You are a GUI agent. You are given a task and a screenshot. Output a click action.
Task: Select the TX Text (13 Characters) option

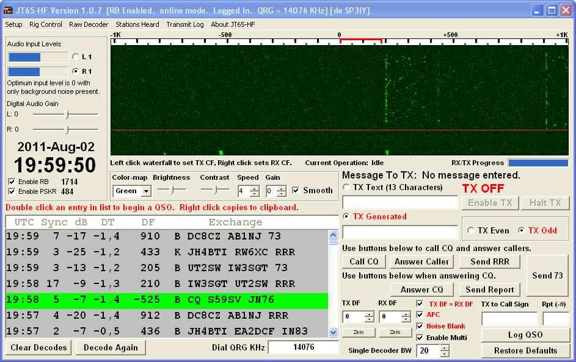point(346,187)
